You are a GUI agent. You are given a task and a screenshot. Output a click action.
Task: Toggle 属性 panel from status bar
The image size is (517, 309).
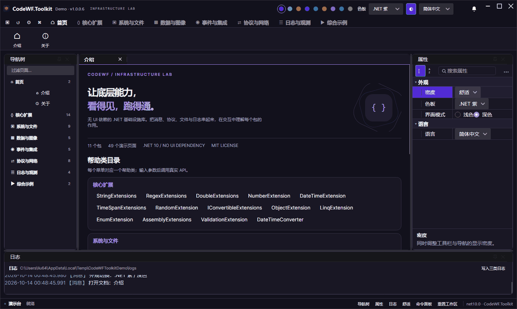click(x=379, y=304)
